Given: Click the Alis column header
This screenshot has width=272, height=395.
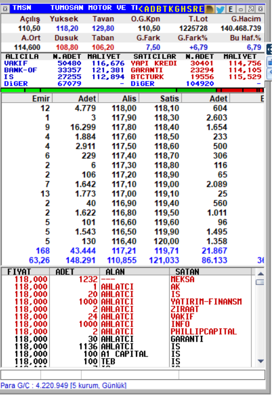Looking at the screenshot, I should [x=119, y=98].
